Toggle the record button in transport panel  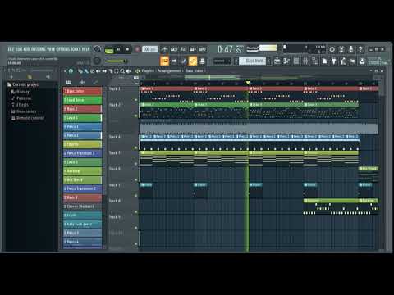138,49
